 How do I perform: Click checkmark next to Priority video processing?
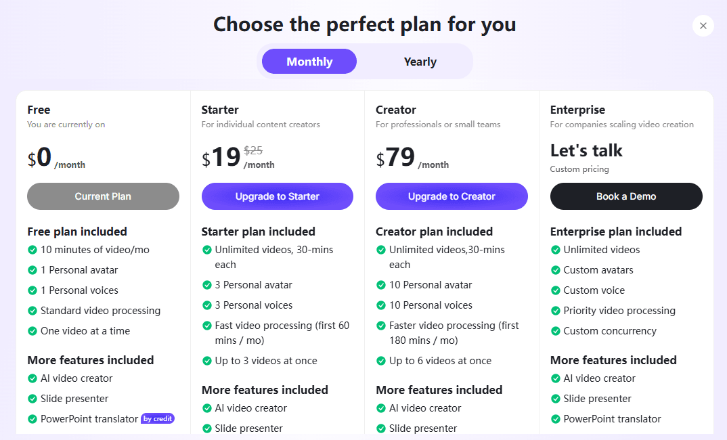[x=556, y=311]
